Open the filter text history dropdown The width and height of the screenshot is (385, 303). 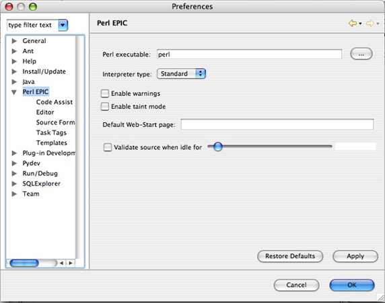pyautogui.click(x=63, y=25)
